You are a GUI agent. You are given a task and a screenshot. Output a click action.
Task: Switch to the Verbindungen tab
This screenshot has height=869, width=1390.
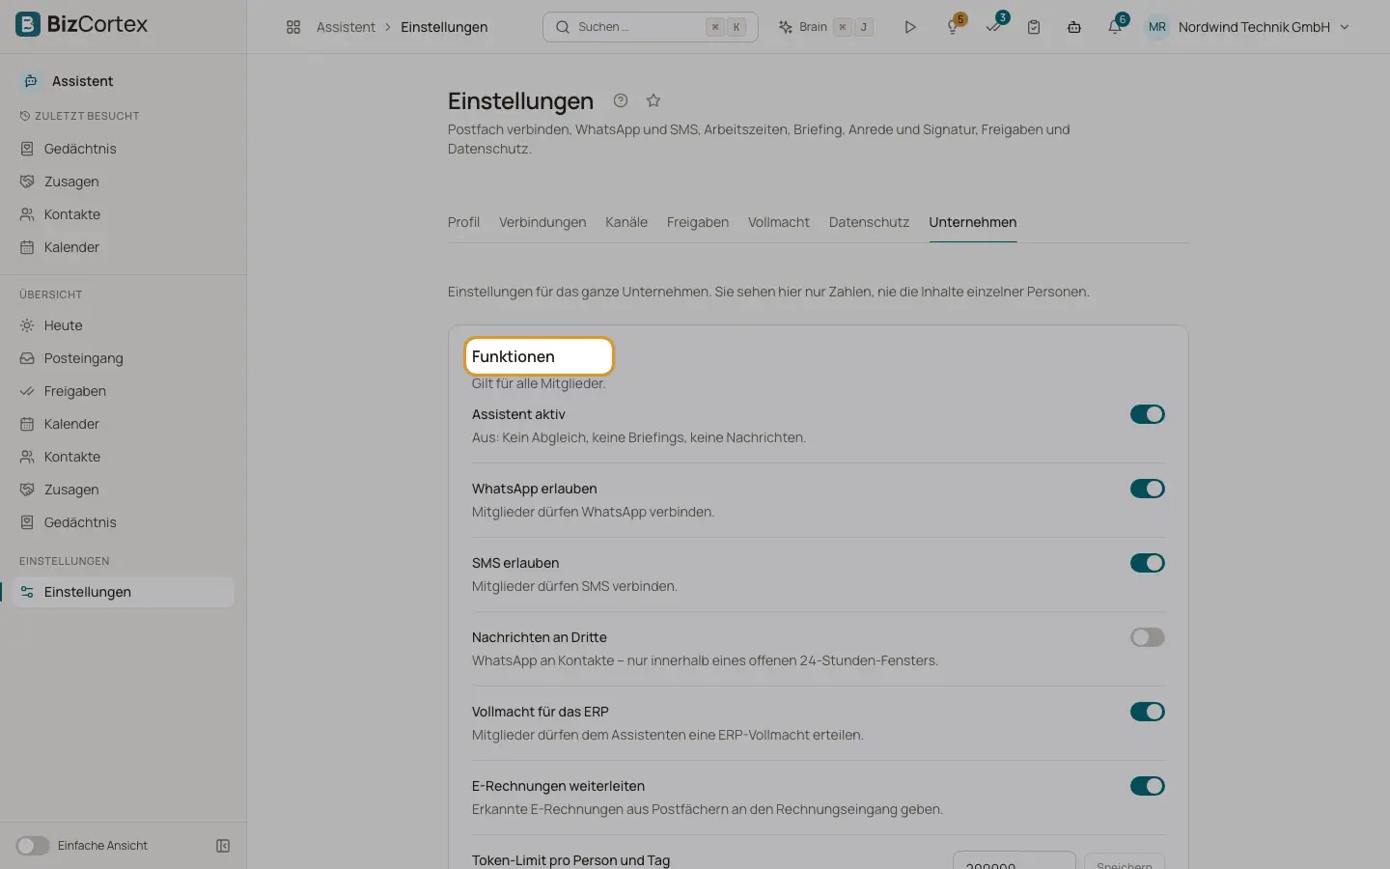[x=542, y=222]
